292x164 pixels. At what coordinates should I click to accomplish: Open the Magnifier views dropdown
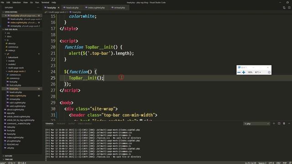click(258, 72)
